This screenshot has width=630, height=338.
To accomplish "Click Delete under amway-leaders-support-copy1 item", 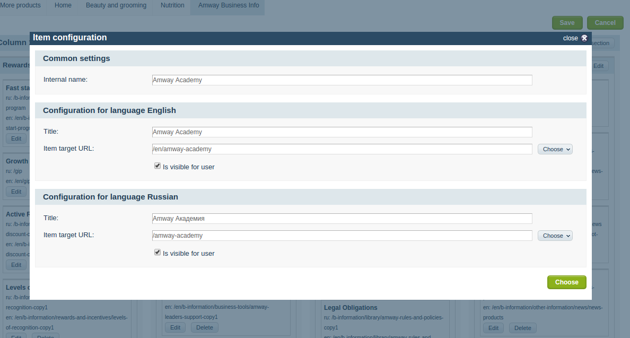I will click(205, 327).
